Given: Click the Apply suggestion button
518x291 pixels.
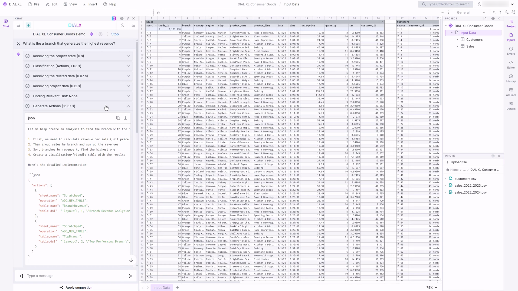Looking at the screenshot, I should point(76,287).
